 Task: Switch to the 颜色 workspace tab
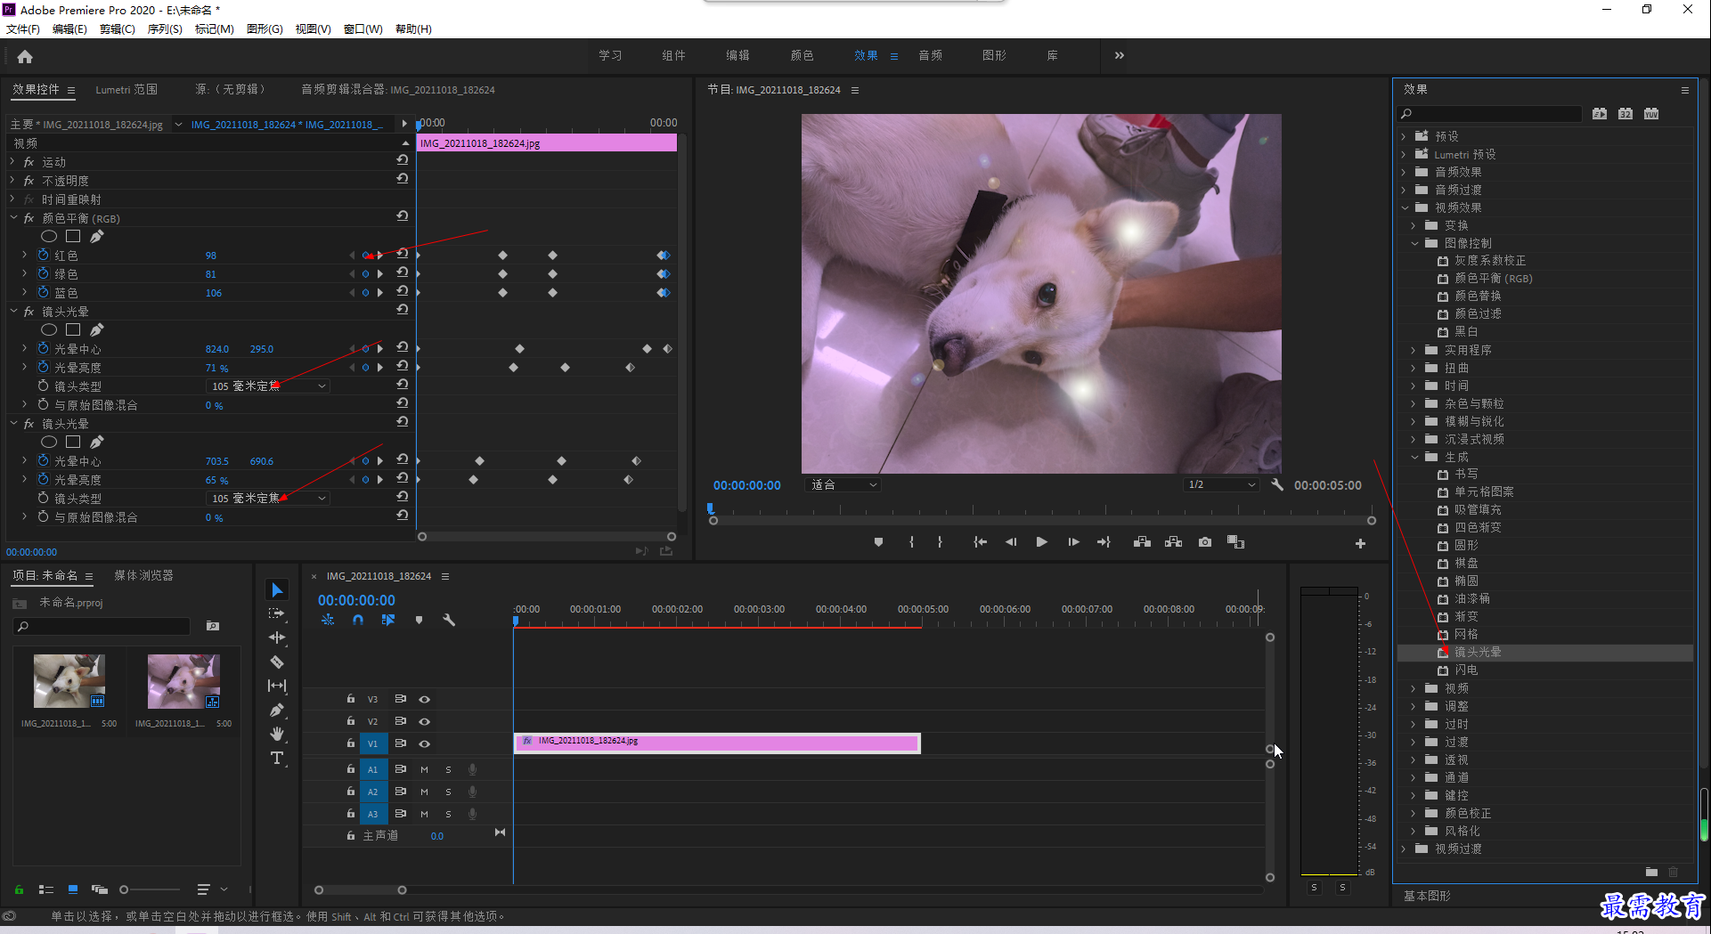[x=802, y=55]
